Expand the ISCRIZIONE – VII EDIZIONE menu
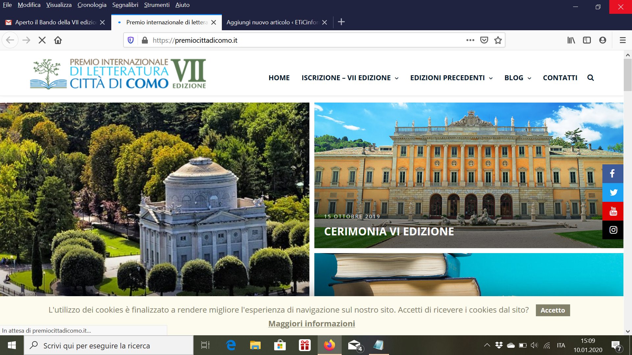The height and width of the screenshot is (355, 632). tap(350, 78)
